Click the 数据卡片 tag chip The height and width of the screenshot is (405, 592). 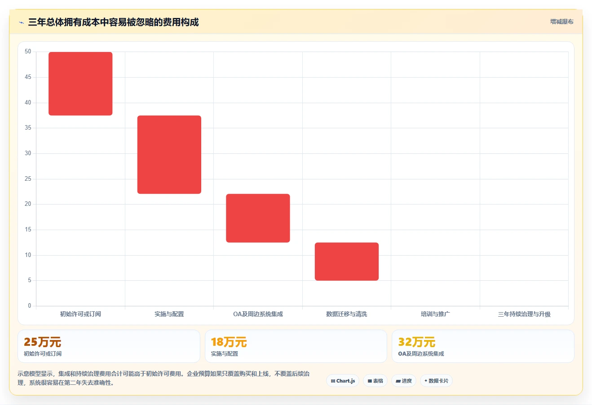coord(436,381)
